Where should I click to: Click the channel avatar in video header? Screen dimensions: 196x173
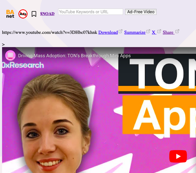(10, 55)
